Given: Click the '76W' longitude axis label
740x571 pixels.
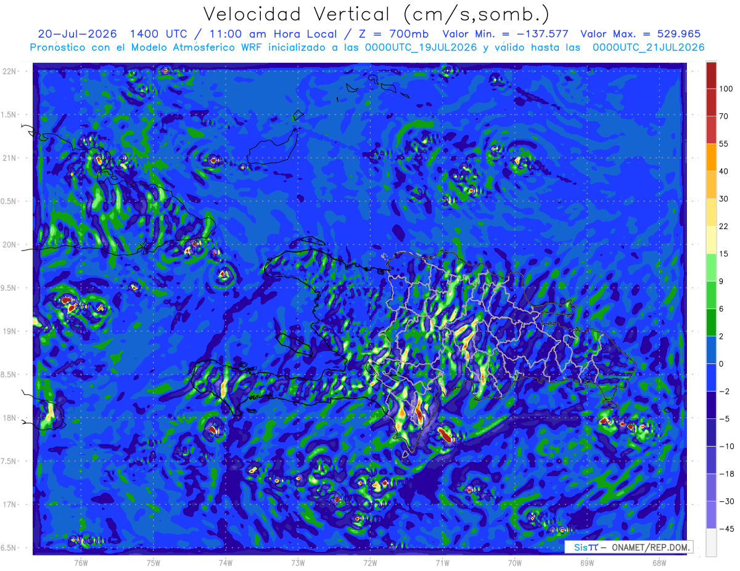Looking at the screenshot, I should [81, 563].
